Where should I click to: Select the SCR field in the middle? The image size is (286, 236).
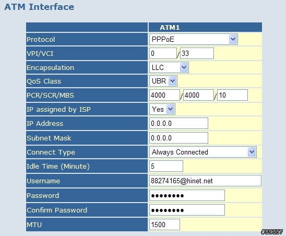point(198,95)
